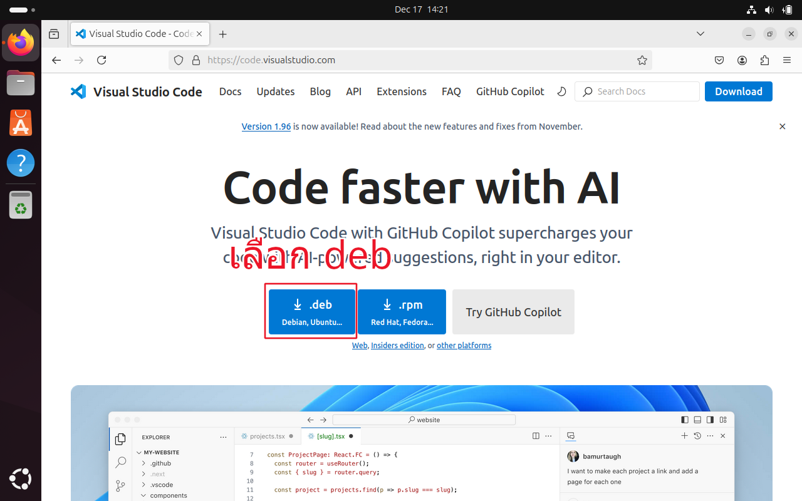Toggle the Firefox sidebar view
This screenshot has width=802, height=501.
pyautogui.click(x=54, y=34)
